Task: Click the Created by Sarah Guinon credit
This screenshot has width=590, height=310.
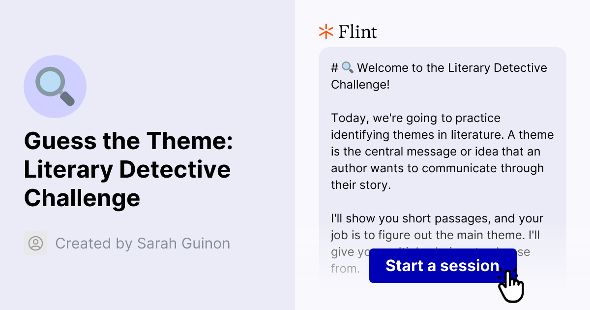Action: tap(143, 243)
